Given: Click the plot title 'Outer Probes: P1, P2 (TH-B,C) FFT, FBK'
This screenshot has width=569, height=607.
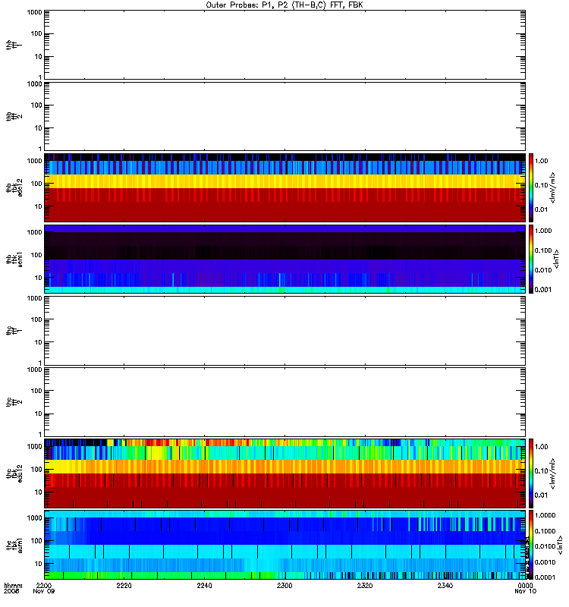Looking at the screenshot, I should 284,5.
